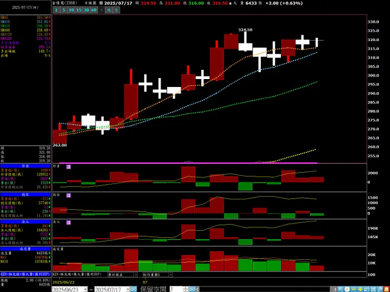This screenshot has width=390, height=292.
Task: Click the 262.00 low price label
Action: (x=60, y=145)
